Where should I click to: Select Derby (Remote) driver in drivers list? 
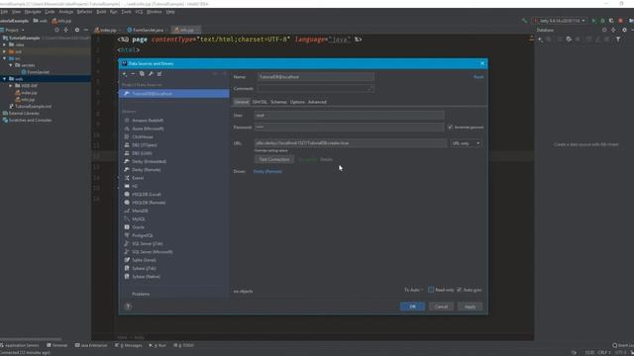click(x=146, y=170)
